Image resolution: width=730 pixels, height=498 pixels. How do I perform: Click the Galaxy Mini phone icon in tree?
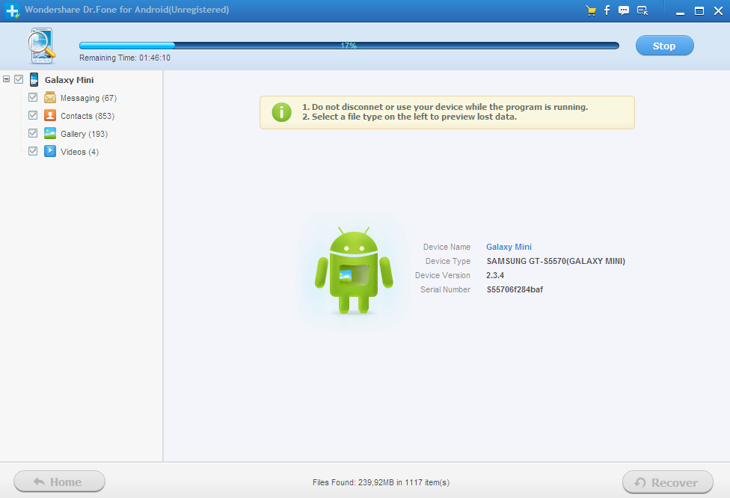tap(34, 79)
